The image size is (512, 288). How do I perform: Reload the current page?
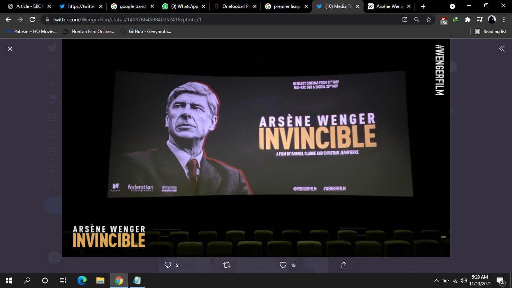point(32,19)
